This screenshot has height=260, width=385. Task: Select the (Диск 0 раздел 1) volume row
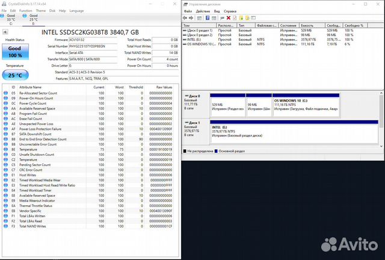pos(275,31)
